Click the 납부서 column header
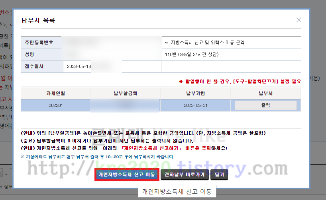 point(266,93)
